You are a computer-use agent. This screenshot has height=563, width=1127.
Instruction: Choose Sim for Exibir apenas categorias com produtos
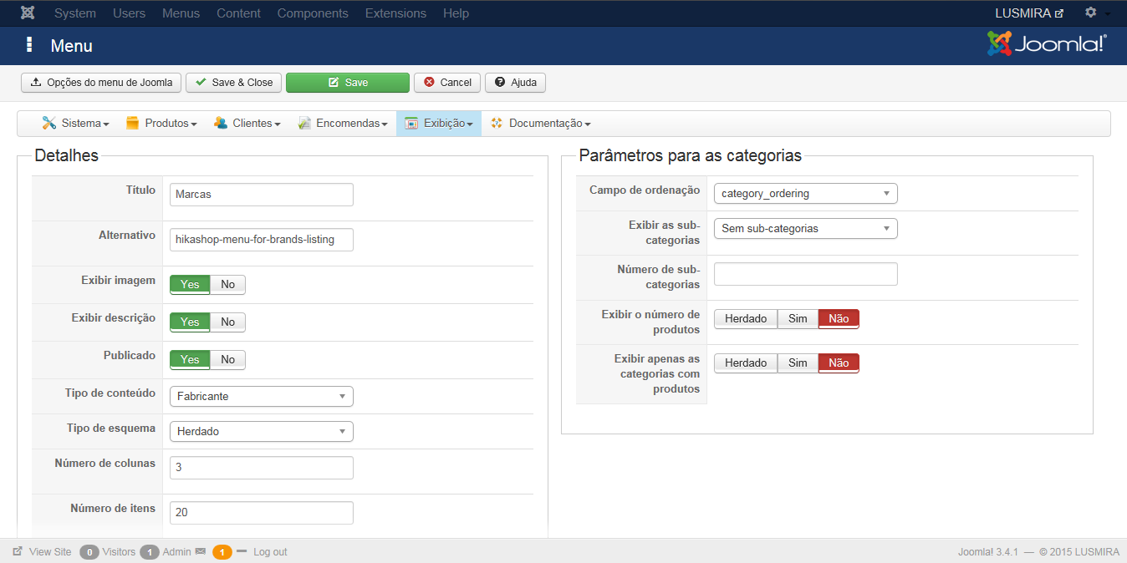click(x=798, y=363)
